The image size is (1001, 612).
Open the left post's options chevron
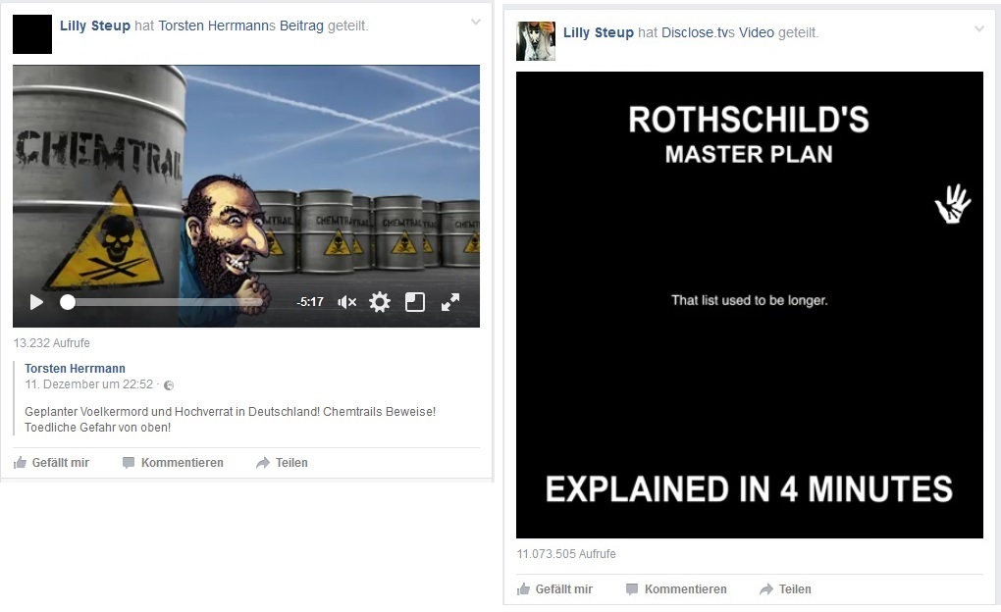click(475, 22)
